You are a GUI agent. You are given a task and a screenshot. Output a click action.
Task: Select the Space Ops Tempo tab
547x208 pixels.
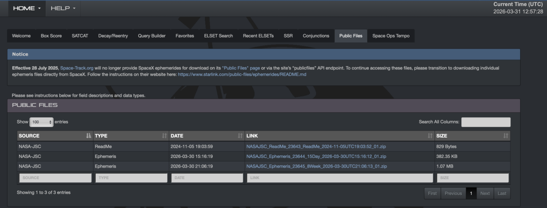(x=391, y=36)
